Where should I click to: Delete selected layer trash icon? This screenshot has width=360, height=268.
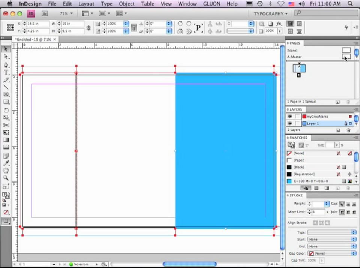(x=348, y=130)
